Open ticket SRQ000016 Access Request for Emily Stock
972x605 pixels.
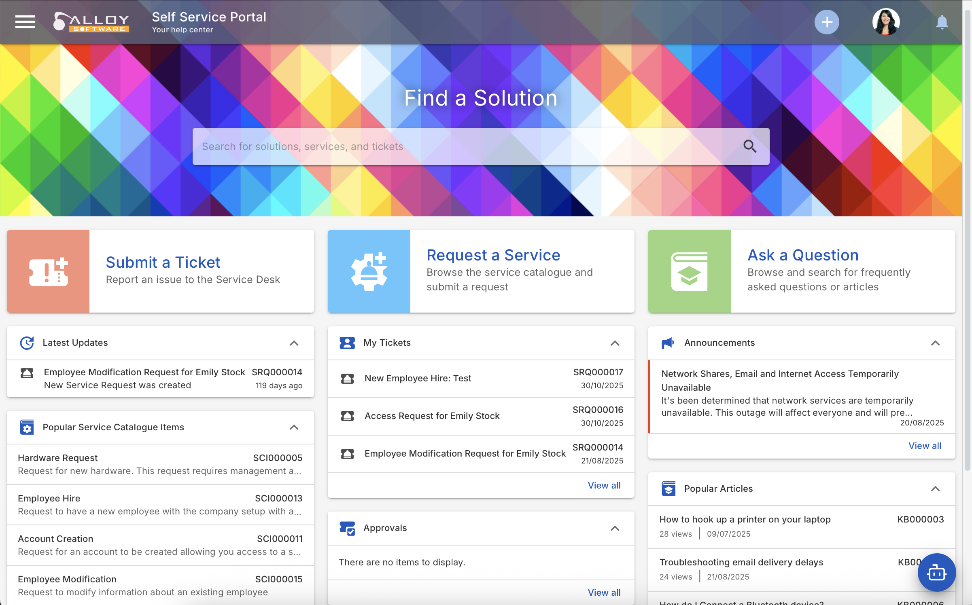(432, 416)
